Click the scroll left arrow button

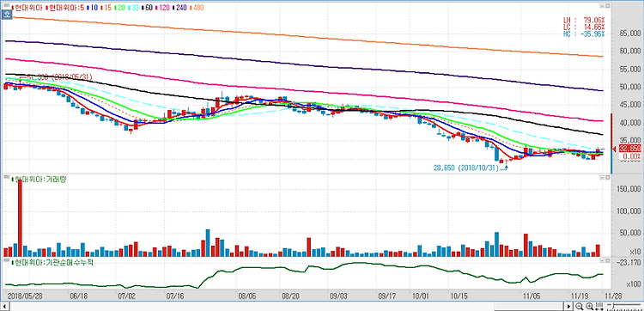[6, 307]
